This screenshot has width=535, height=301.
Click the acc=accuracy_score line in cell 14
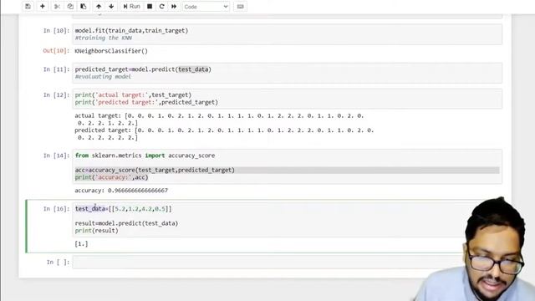(x=155, y=170)
